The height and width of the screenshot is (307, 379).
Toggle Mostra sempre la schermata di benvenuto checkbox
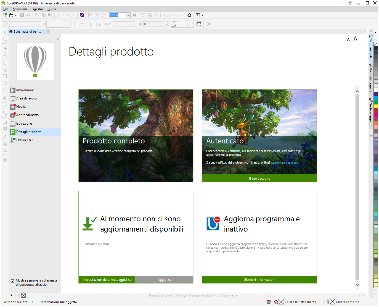click(12, 281)
